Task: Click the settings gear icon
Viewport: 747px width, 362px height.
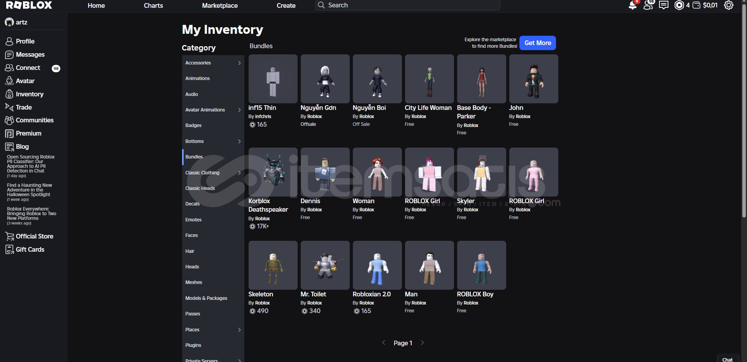Action: tap(728, 5)
